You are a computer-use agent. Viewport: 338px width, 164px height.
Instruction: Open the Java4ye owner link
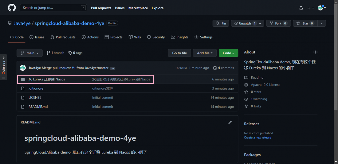(22, 23)
